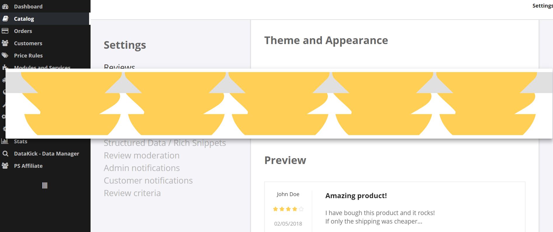Open DataKick - Data Manager menu item
The height and width of the screenshot is (232, 553).
[x=46, y=153]
